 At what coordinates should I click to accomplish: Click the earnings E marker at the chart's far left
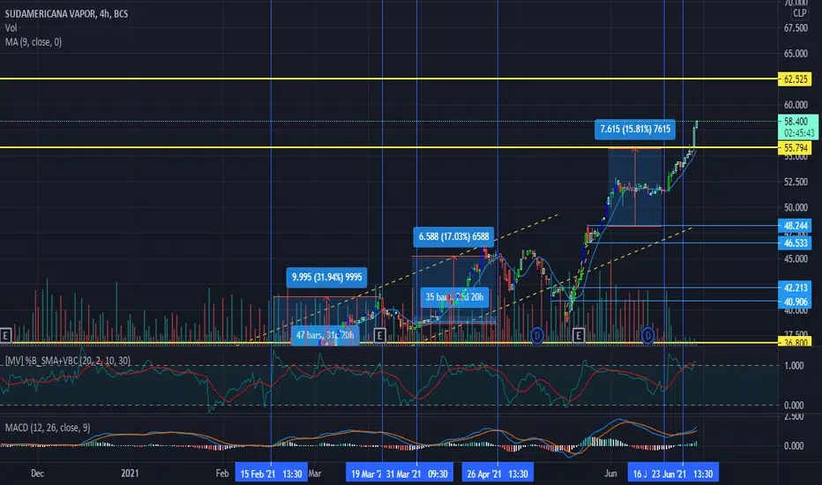pyautogui.click(x=5, y=335)
